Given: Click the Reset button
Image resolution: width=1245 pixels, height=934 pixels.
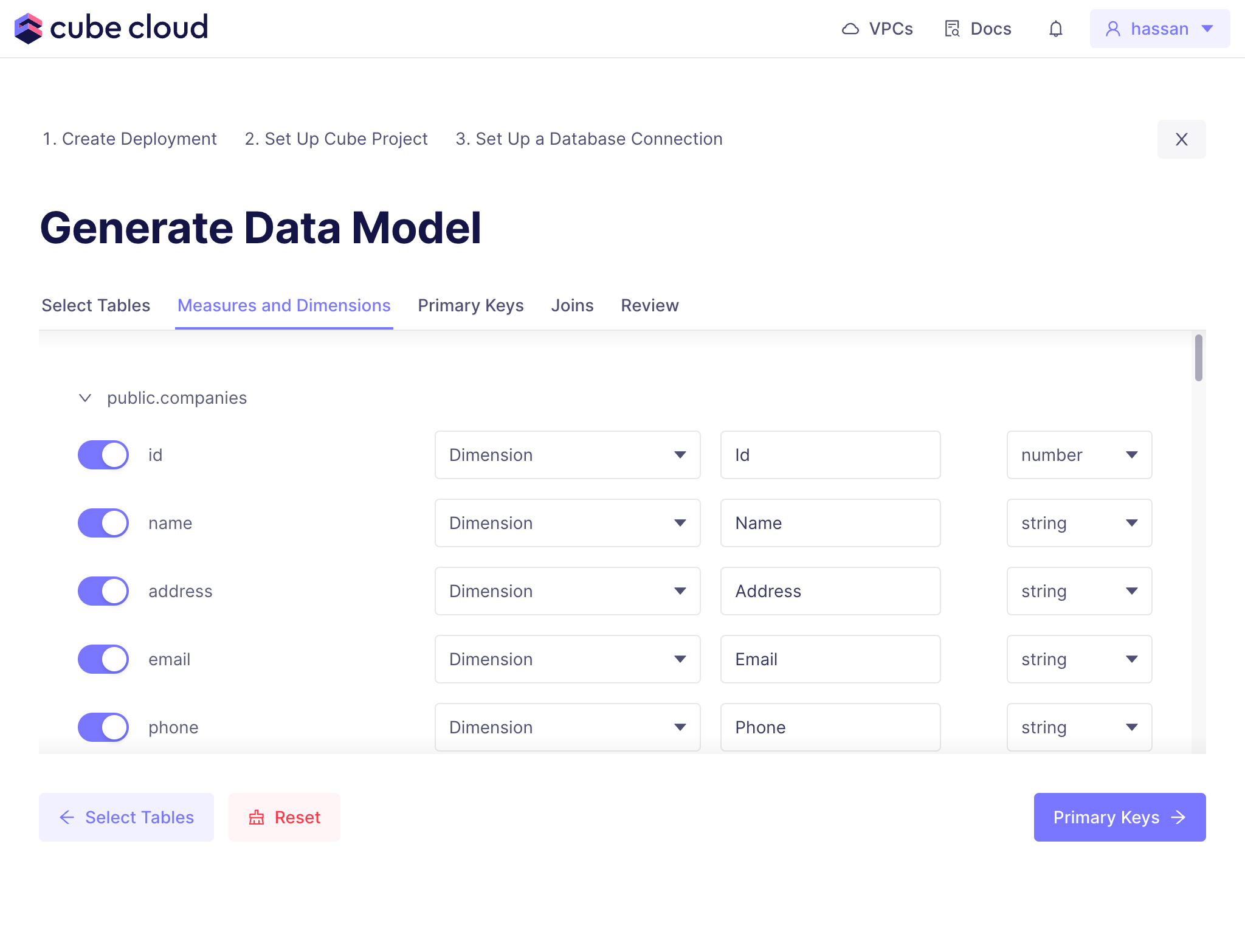Looking at the screenshot, I should coord(285,817).
